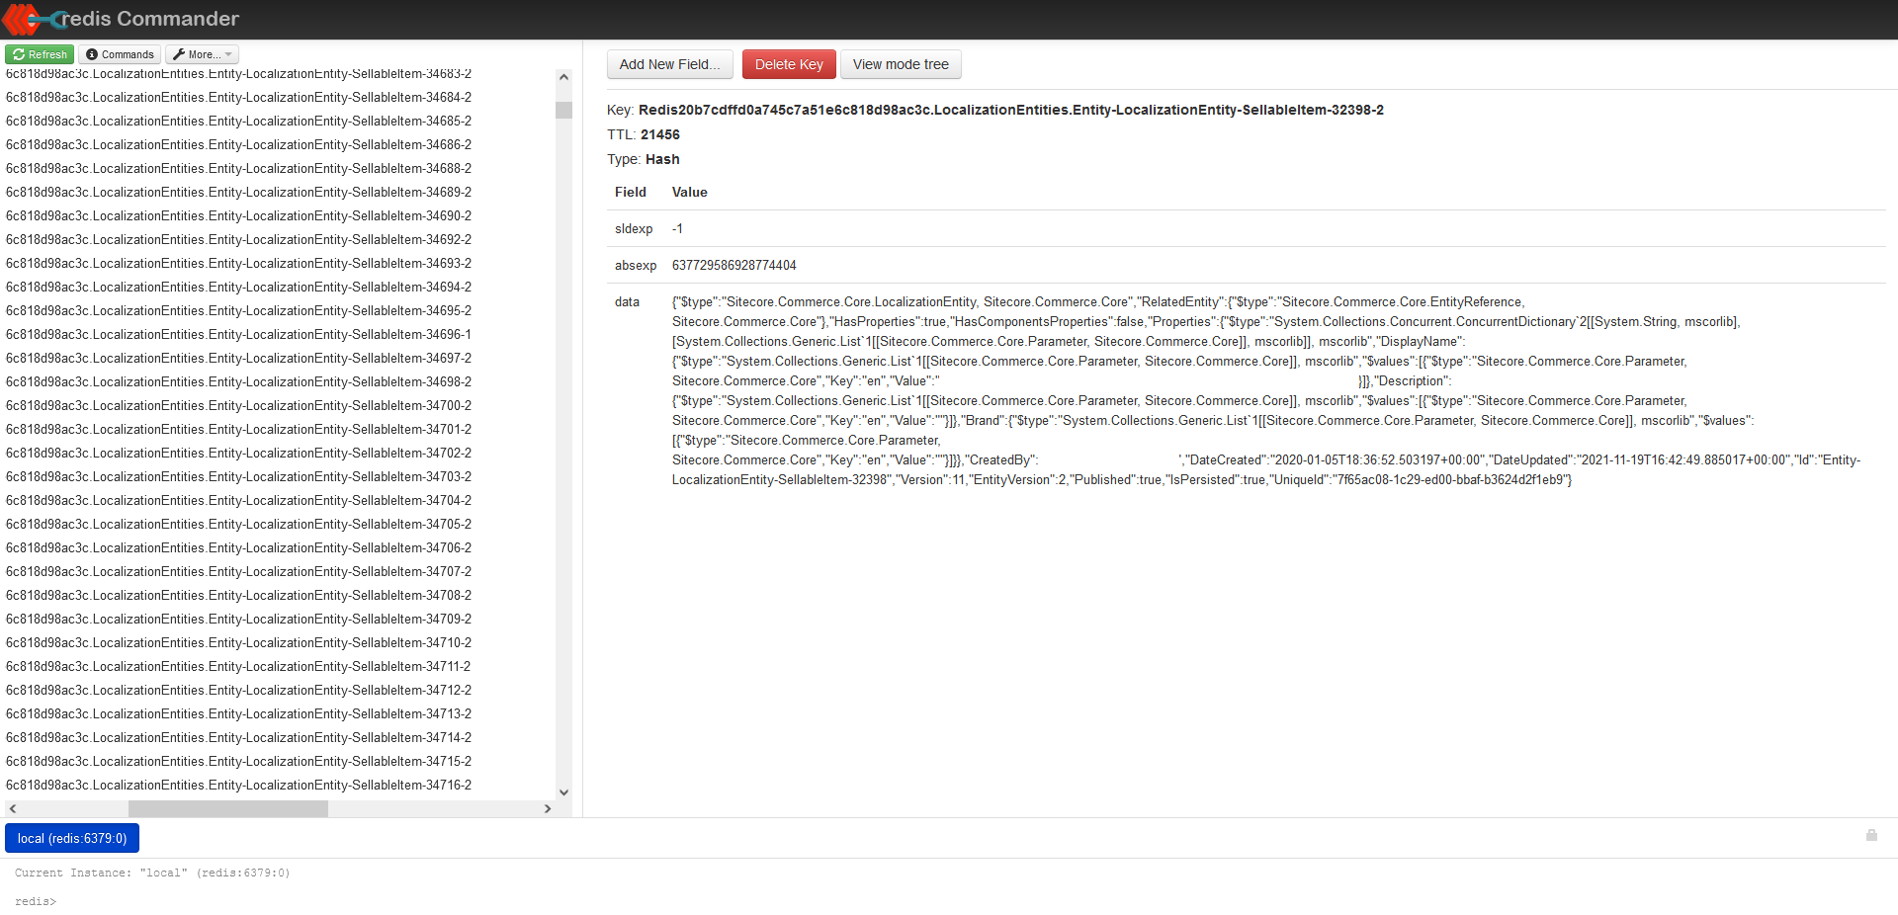This screenshot has width=1898, height=915.
Task: Open key SellableItem-34696-1
Action: click(238, 334)
